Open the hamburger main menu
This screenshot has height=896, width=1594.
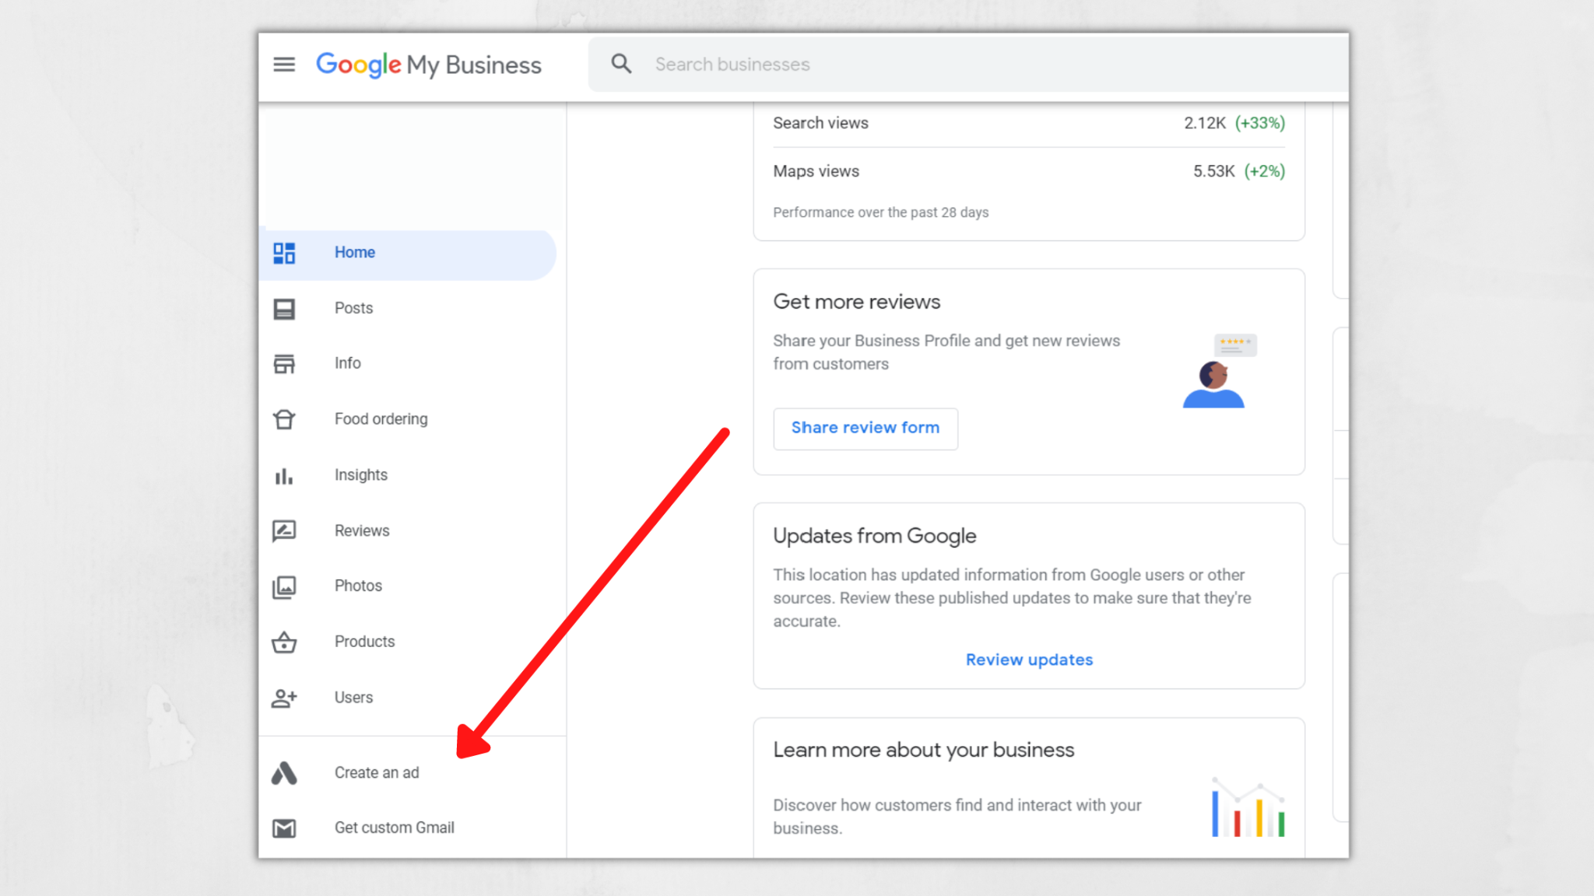pyautogui.click(x=284, y=65)
